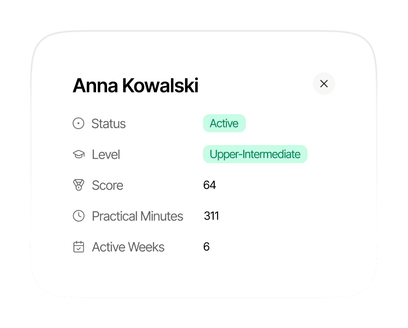Click empty space below Active Weeks row
This screenshot has width=408, height=328.
(203, 276)
